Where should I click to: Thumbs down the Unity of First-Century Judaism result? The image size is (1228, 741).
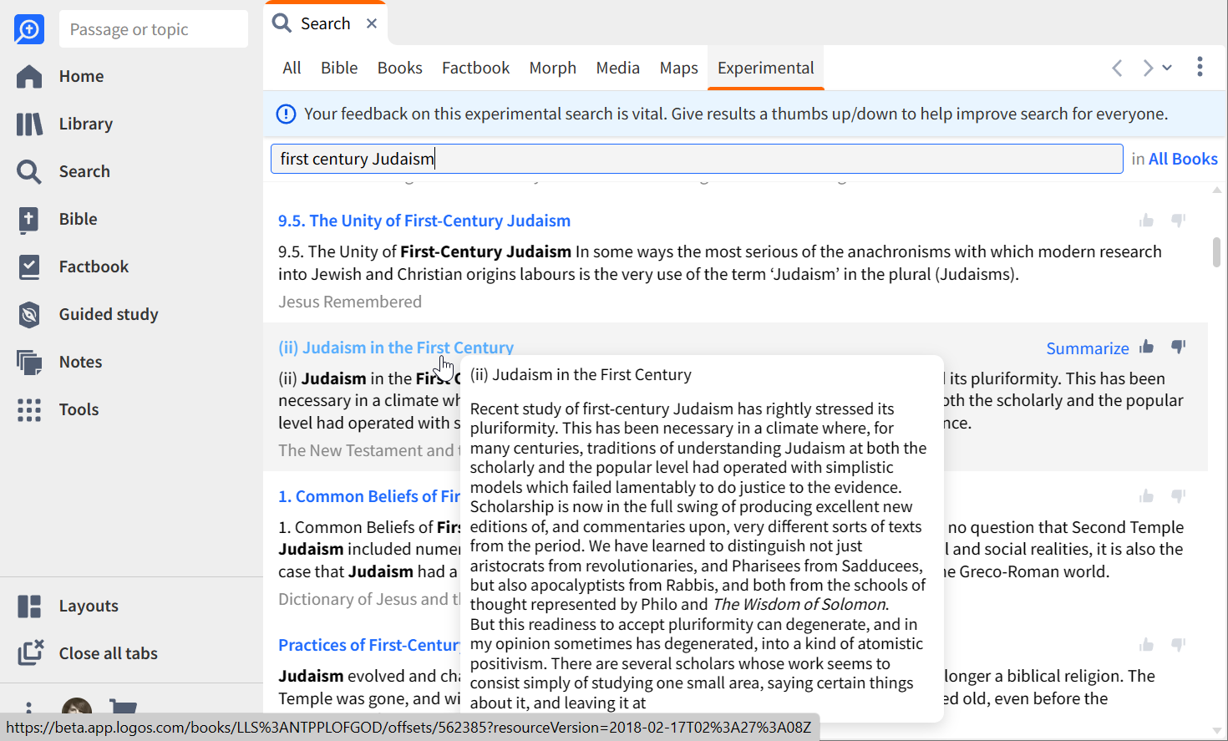[1179, 221]
